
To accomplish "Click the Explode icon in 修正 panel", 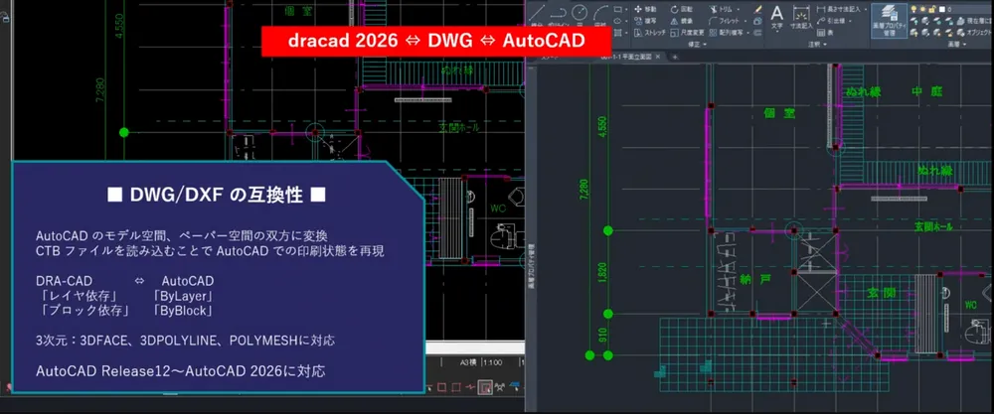I will [x=757, y=21].
